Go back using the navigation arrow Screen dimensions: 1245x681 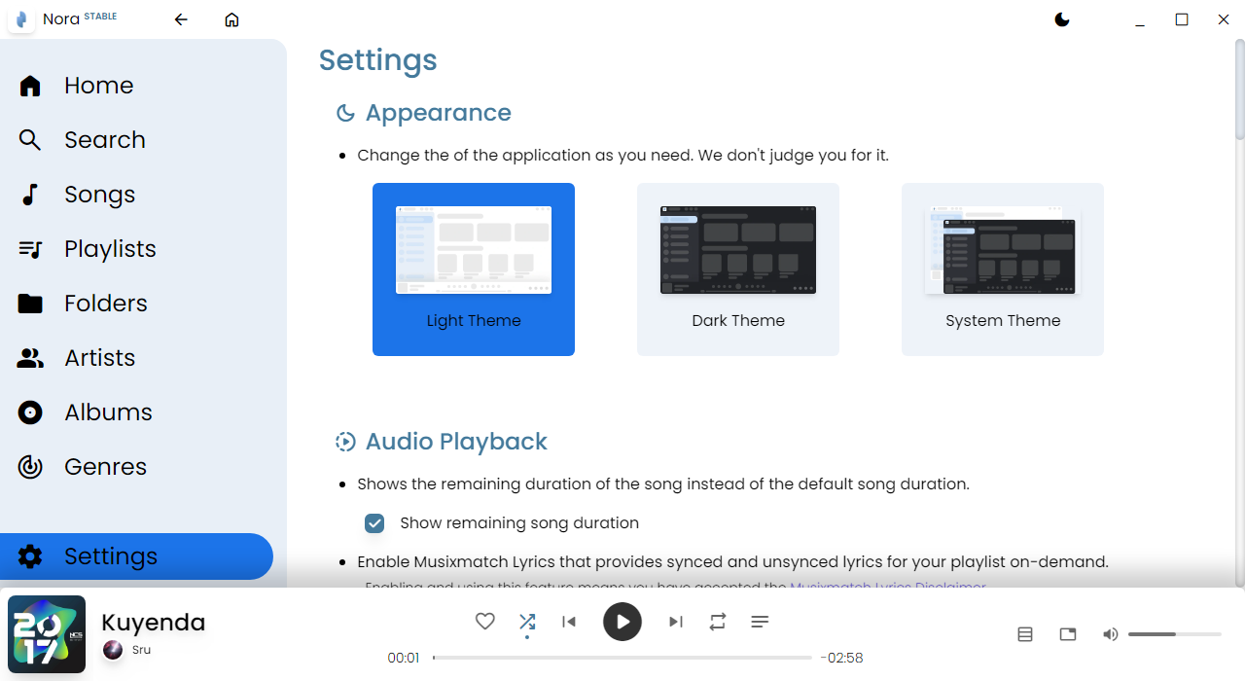180,18
